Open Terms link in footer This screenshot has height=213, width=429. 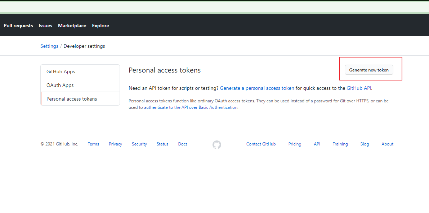(x=93, y=144)
